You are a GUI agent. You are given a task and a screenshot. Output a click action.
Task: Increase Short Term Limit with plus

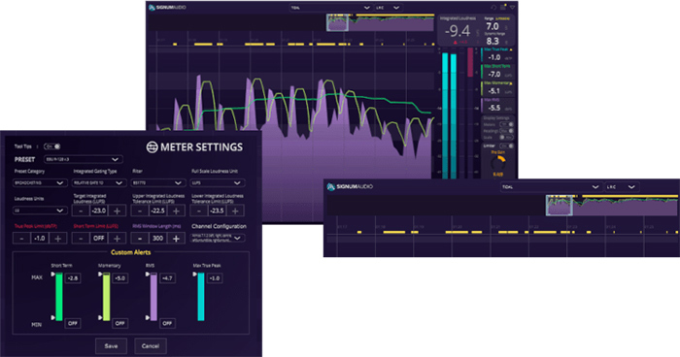118,239
